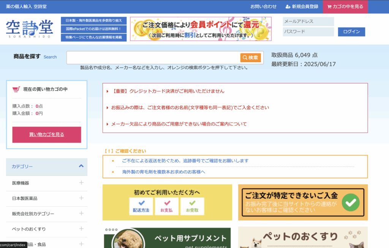Click the product search text box

(153, 58)
